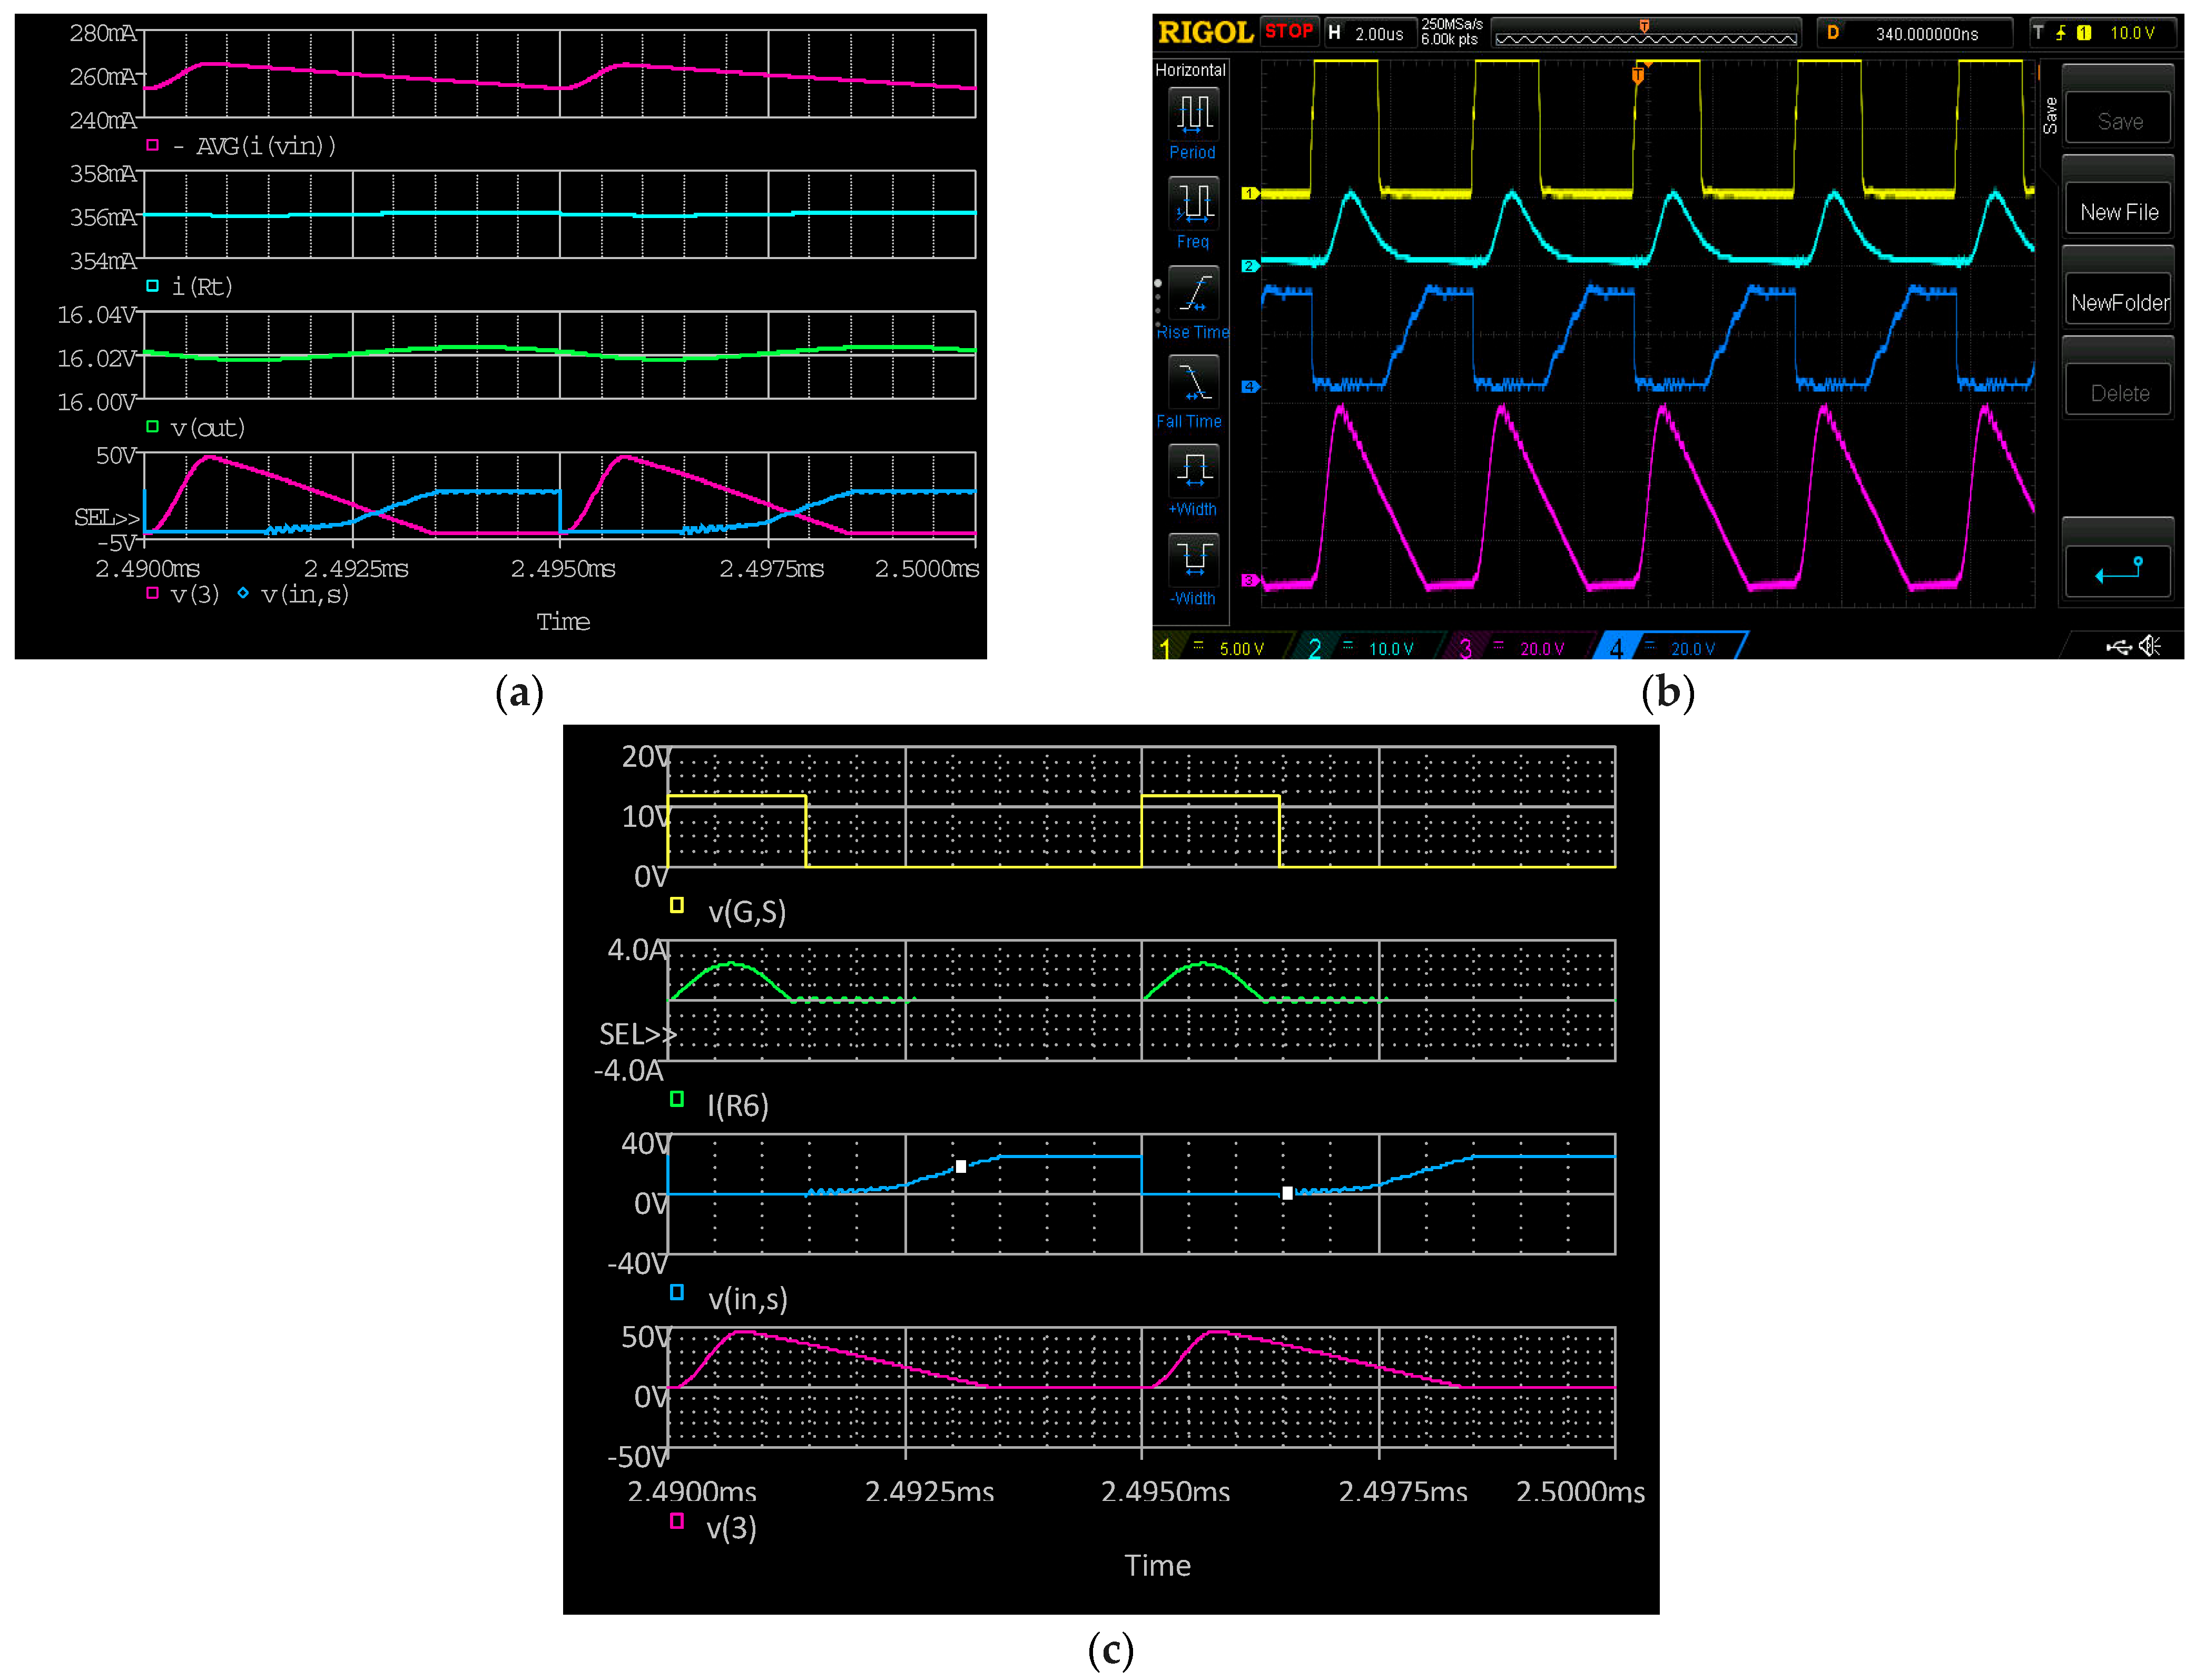Select active channel 4 scale 20.0 V label
The height and width of the screenshot is (1680, 2205).
(x=1692, y=649)
